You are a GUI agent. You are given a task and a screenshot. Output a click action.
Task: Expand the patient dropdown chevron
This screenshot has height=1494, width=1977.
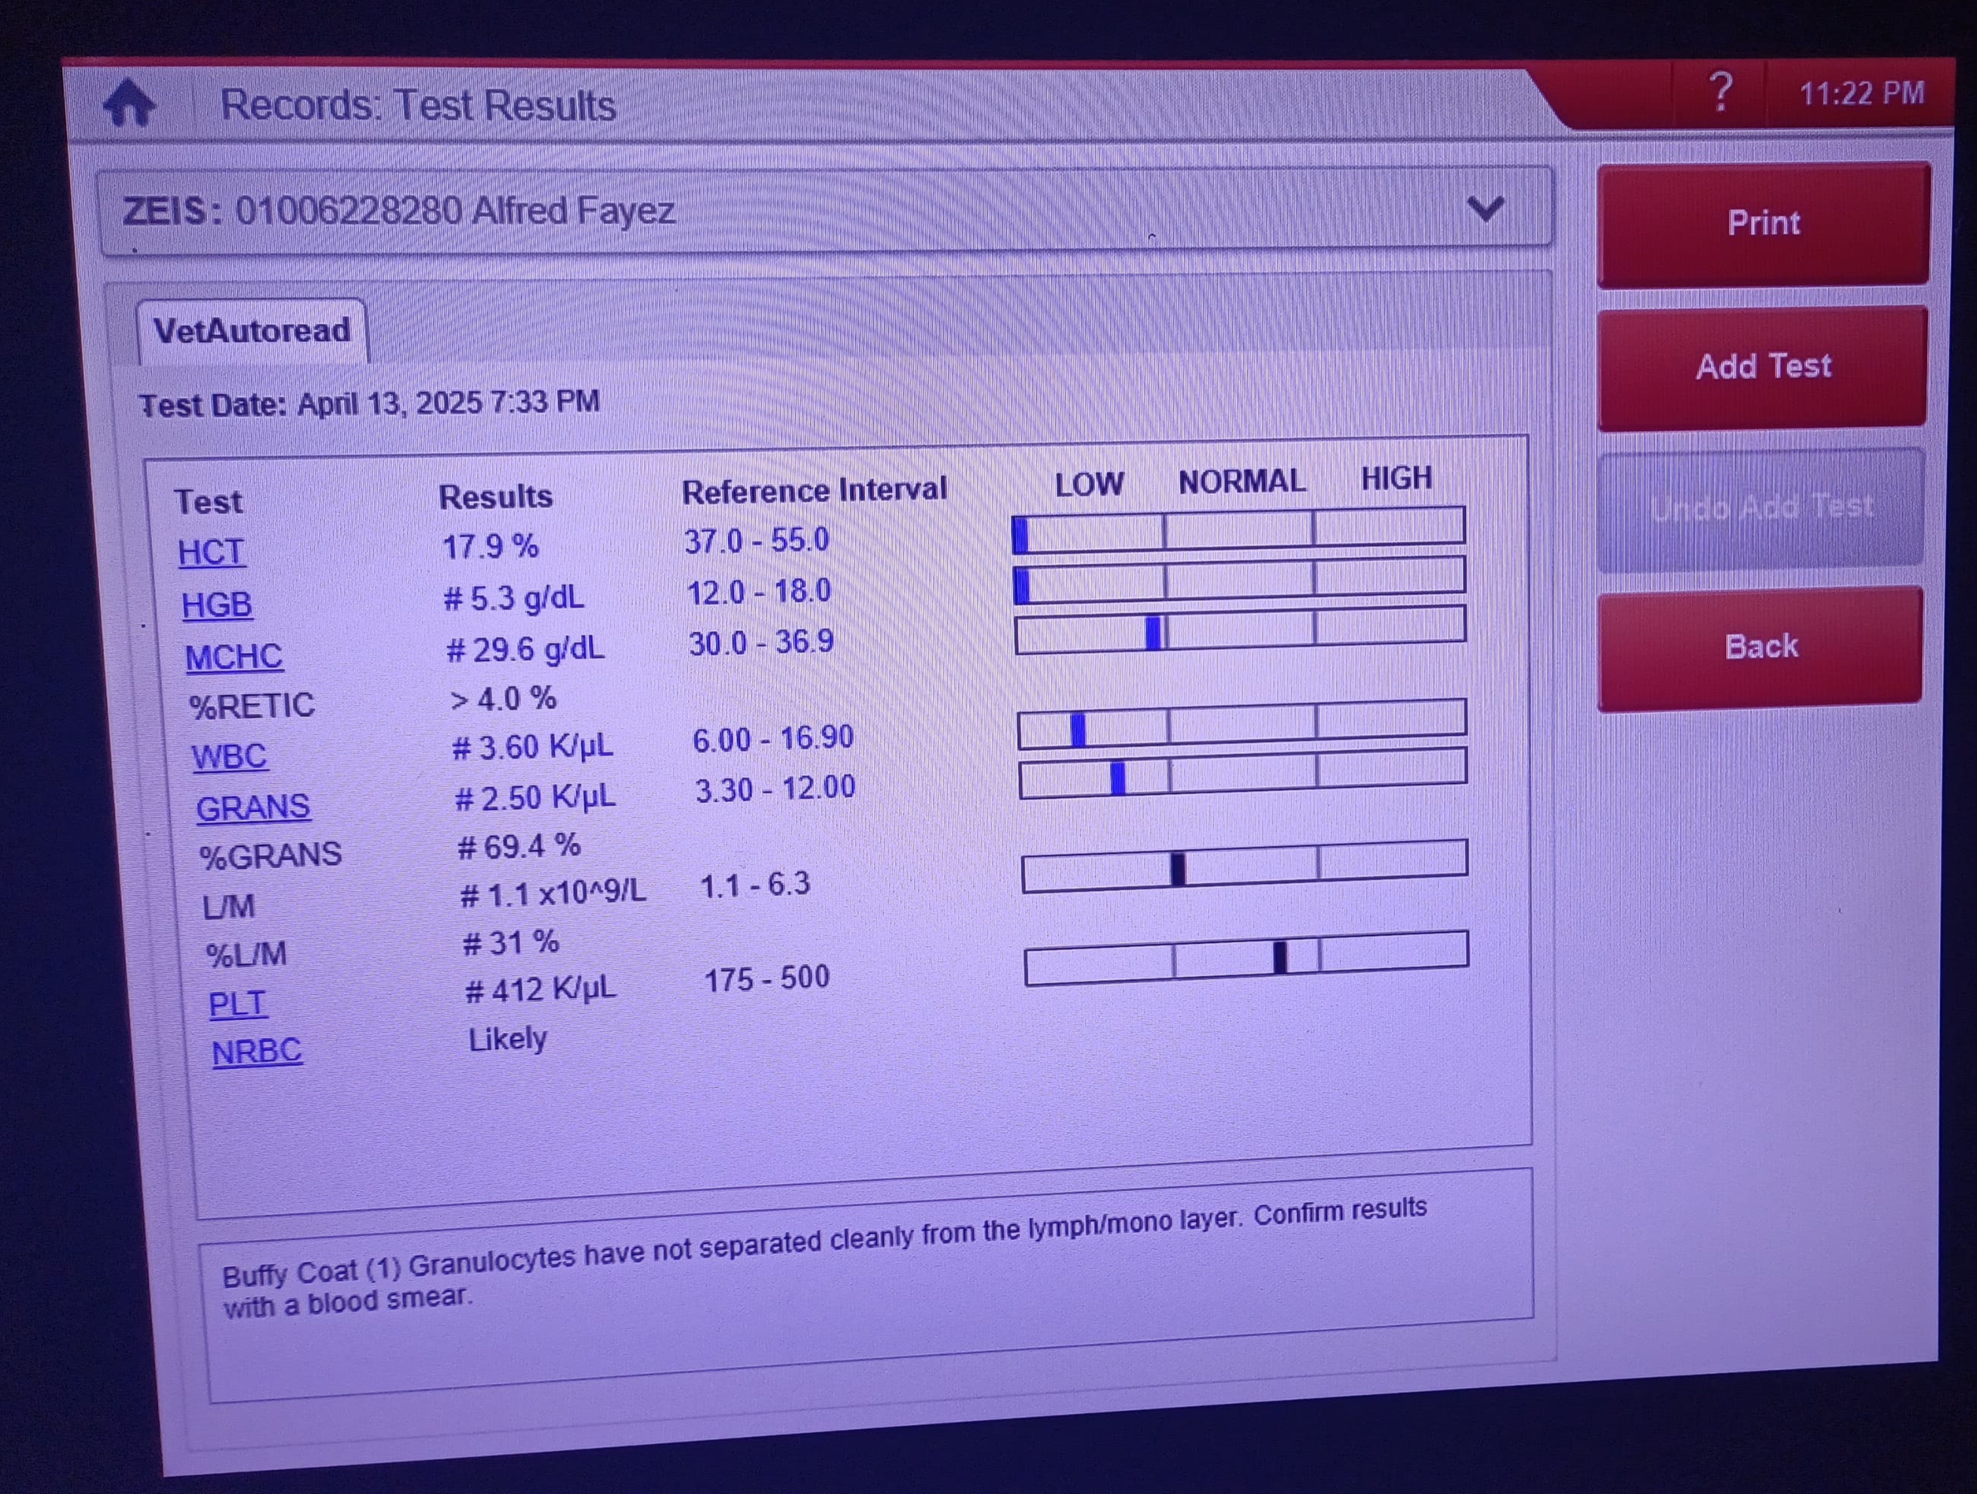tap(1486, 209)
